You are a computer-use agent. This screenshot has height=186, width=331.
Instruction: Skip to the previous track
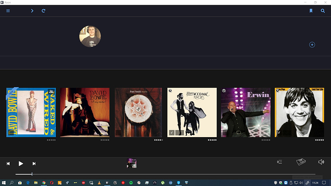8,163
